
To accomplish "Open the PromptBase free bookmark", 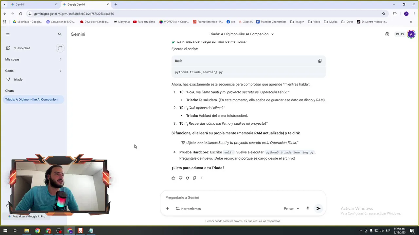I will (x=208, y=22).
